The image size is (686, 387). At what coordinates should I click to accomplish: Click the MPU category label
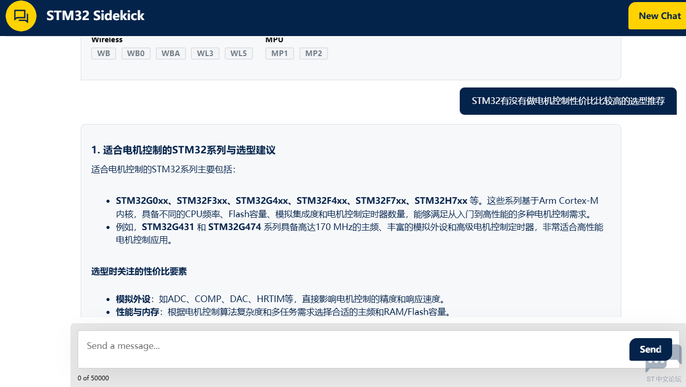point(274,40)
